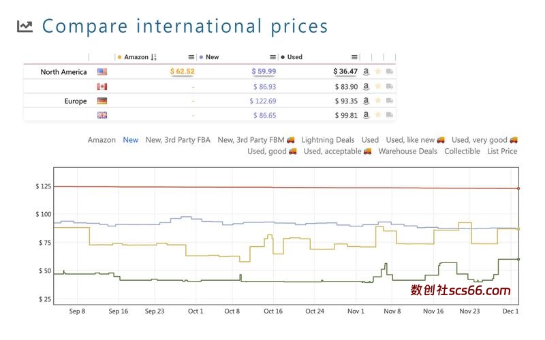Screen dimensions: 545x340
Task: Click the truck icon in Germany row
Action: [x=389, y=101]
